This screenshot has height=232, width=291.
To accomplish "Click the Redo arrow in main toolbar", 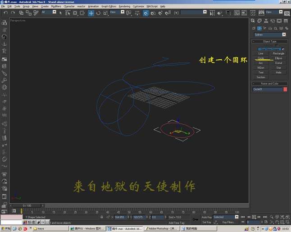I will (x=13, y=13).
